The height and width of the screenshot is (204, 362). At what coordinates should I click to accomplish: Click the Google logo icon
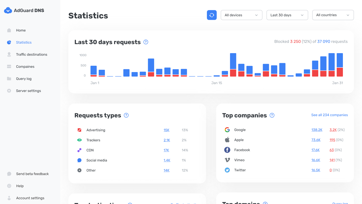click(227, 130)
